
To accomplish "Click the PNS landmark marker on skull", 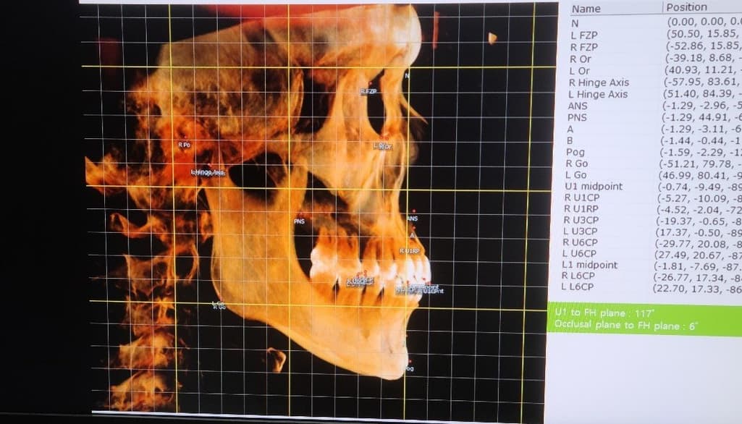I will coord(299,220).
